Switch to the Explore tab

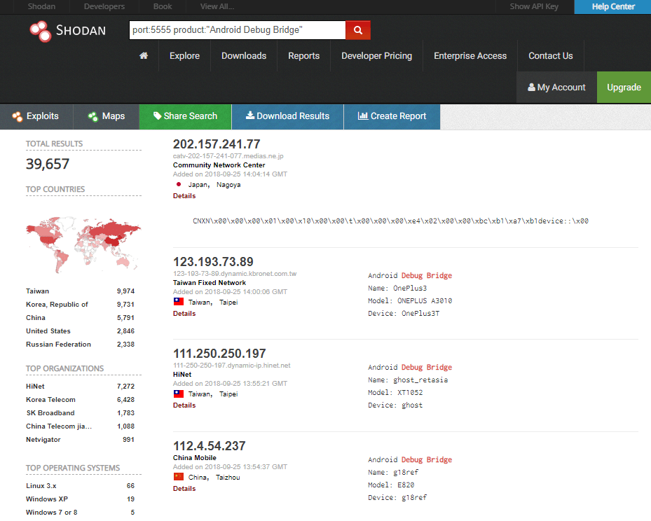pos(184,55)
